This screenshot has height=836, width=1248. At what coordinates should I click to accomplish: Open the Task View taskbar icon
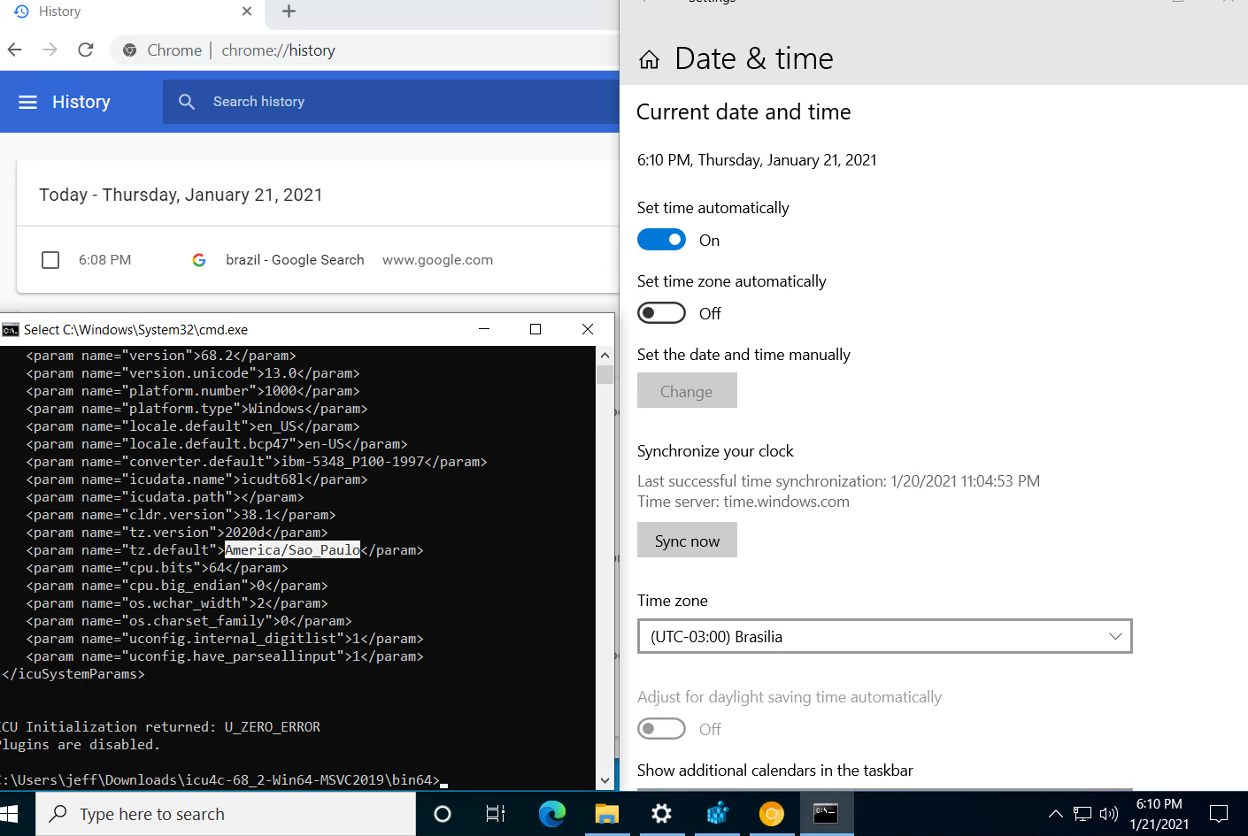pos(496,814)
